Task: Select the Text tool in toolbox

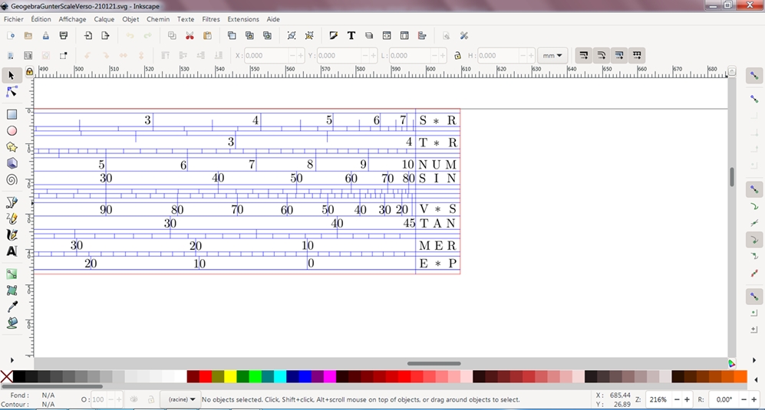Action: [x=12, y=251]
